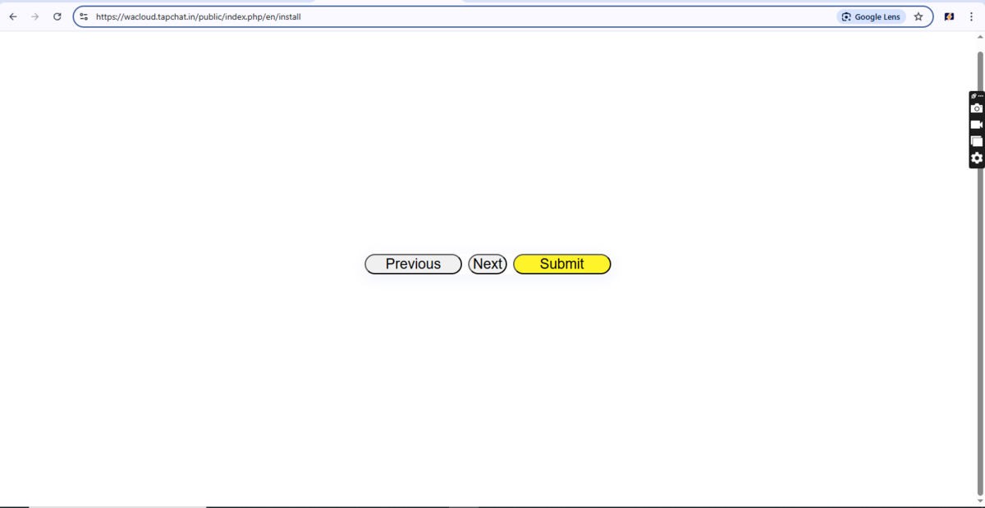Take a screenshot with the camera icon

coord(976,108)
